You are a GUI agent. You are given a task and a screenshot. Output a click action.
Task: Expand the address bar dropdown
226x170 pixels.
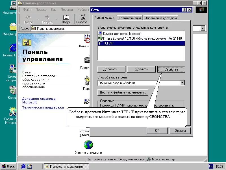point(203,28)
